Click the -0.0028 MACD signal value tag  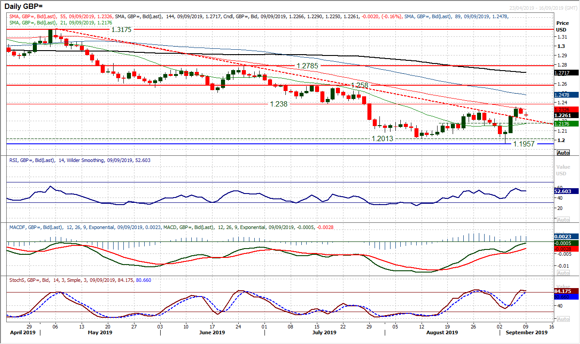coord(567,249)
